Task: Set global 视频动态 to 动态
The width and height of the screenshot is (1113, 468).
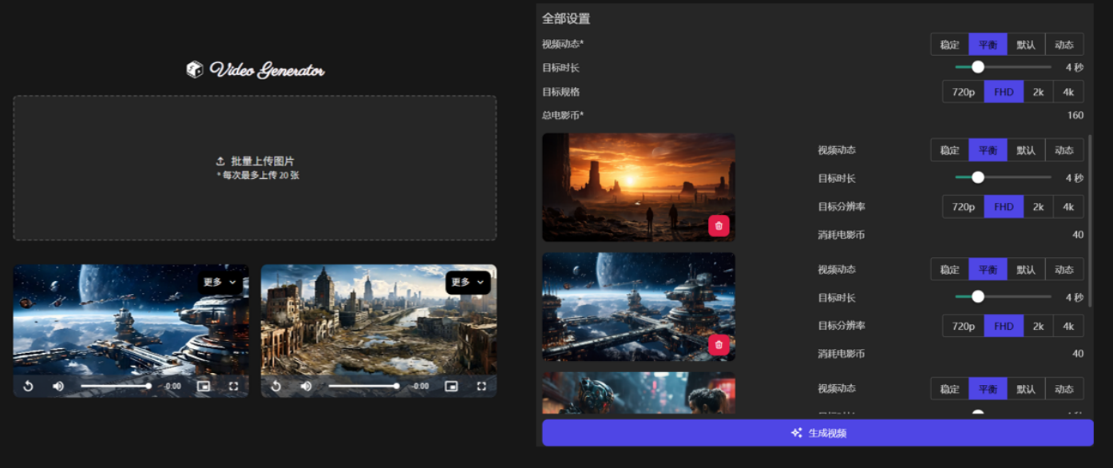Action: 1064,45
